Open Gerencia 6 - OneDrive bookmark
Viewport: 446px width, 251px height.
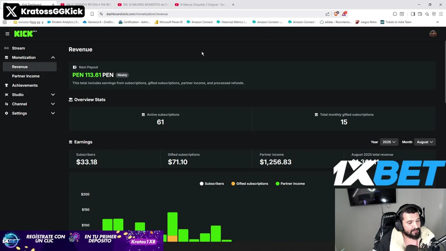tap(99, 22)
